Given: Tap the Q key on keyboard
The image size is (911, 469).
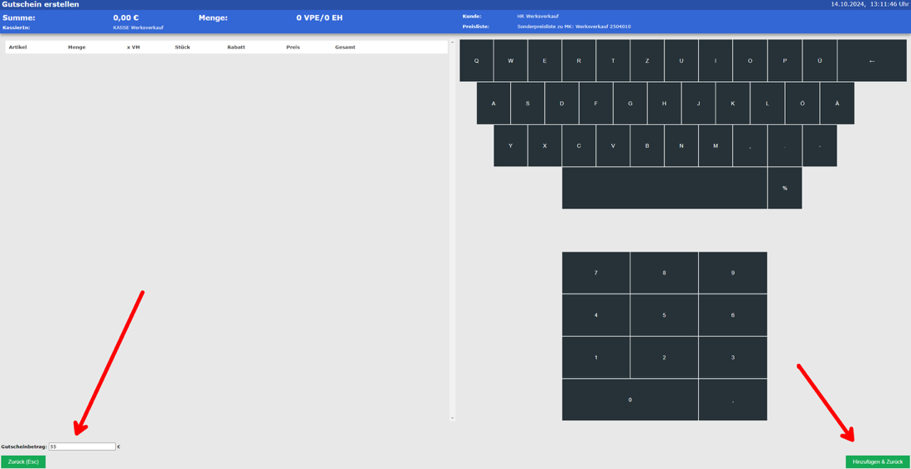Looking at the screenshot, I should [x=476, y=60].
